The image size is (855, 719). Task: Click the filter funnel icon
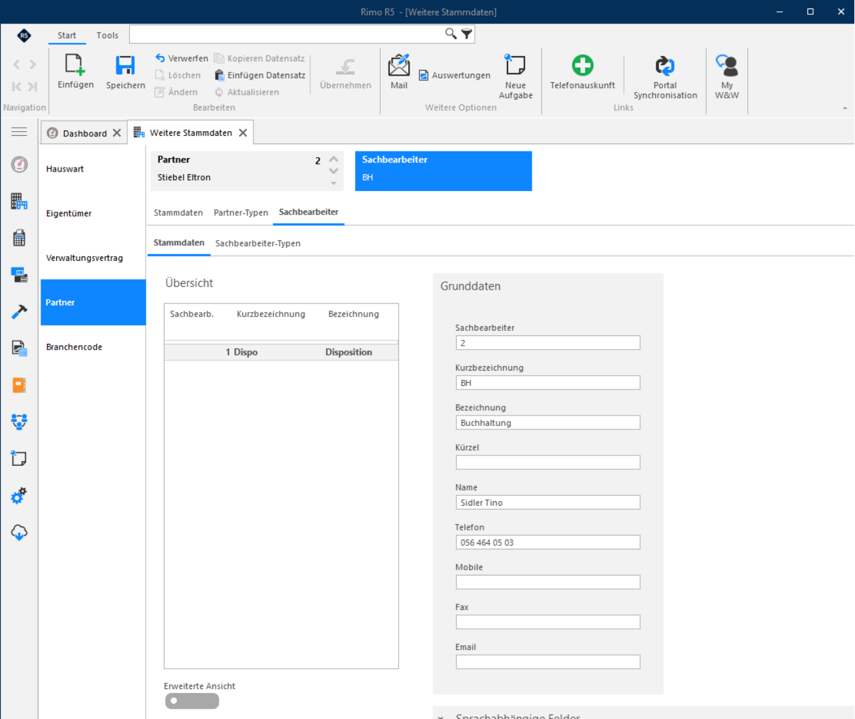[x=466, y=34]
